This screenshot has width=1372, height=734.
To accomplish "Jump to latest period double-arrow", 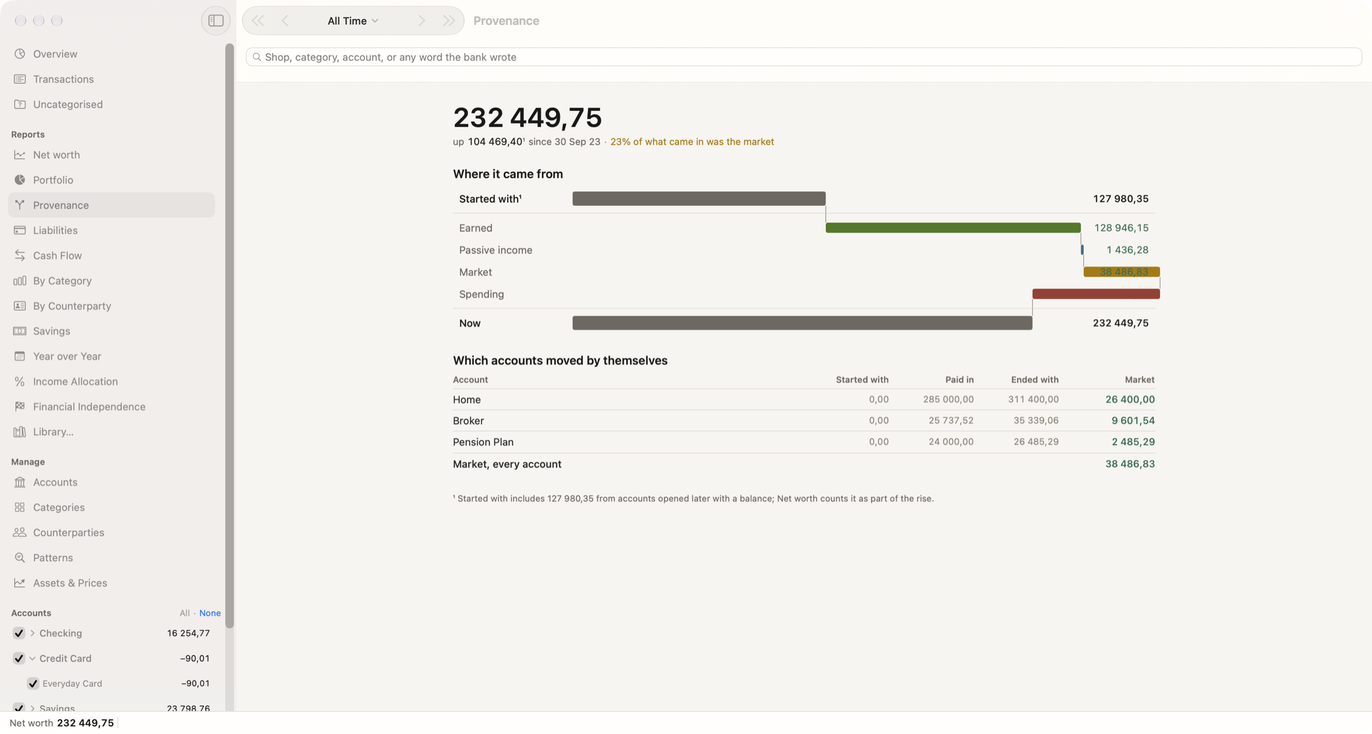I will tap(449, 21).
